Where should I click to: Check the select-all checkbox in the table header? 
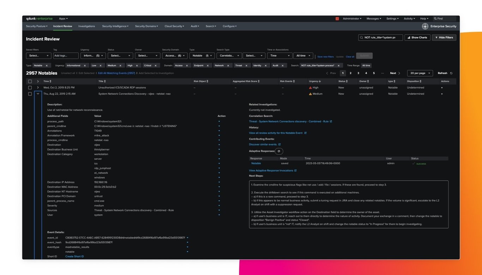coord(30,81)
